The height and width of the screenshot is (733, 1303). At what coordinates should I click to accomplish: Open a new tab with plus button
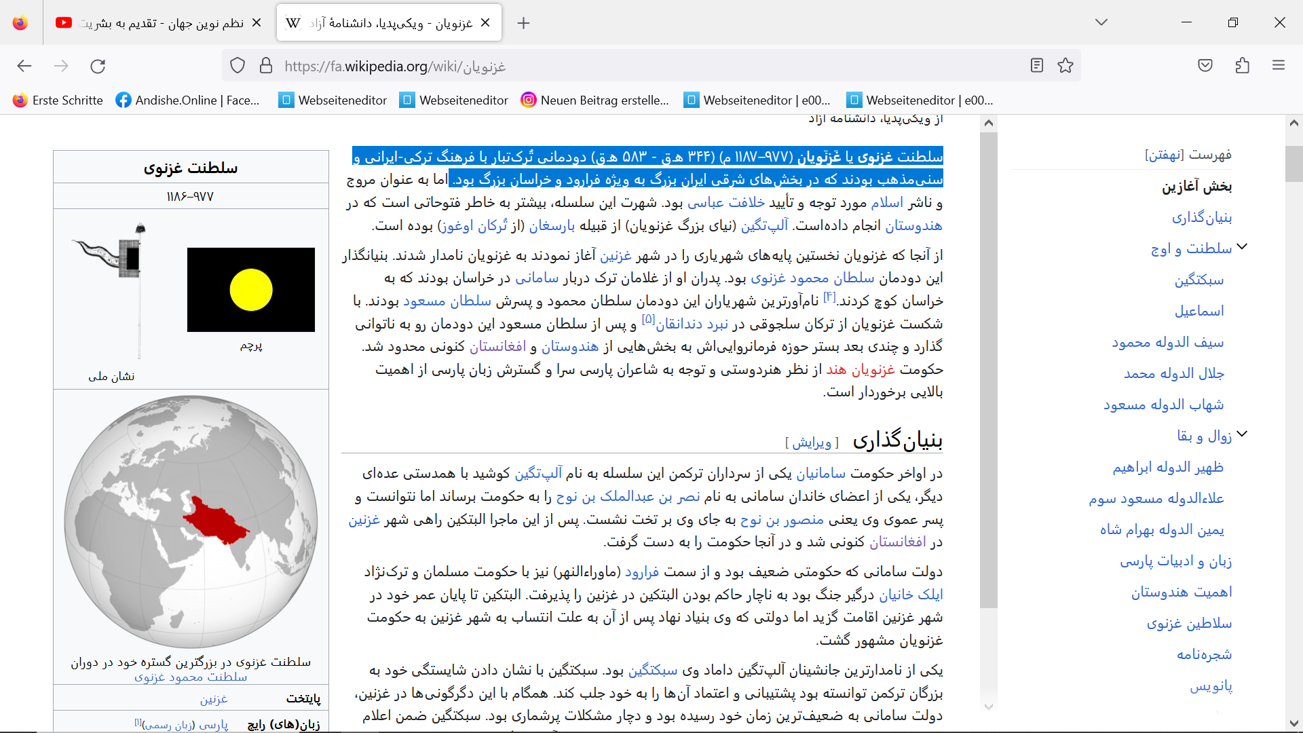tap(523, 23)
